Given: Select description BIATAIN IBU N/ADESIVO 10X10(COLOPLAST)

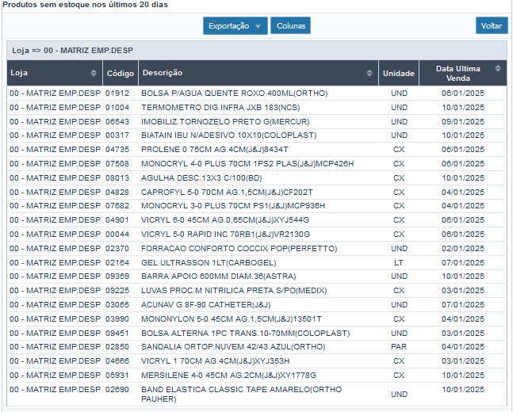Looking at the screenshot, I should coord(228,135).
